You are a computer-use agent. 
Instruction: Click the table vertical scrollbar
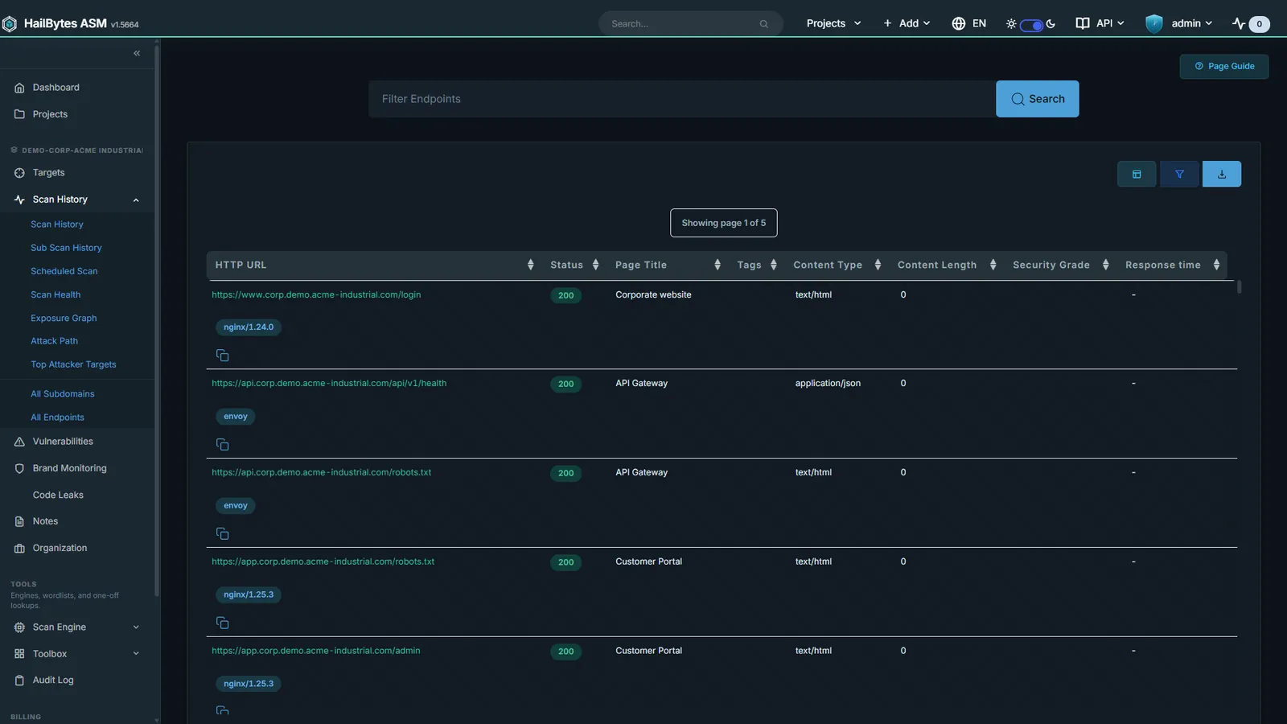click(x=1240, y=287)
